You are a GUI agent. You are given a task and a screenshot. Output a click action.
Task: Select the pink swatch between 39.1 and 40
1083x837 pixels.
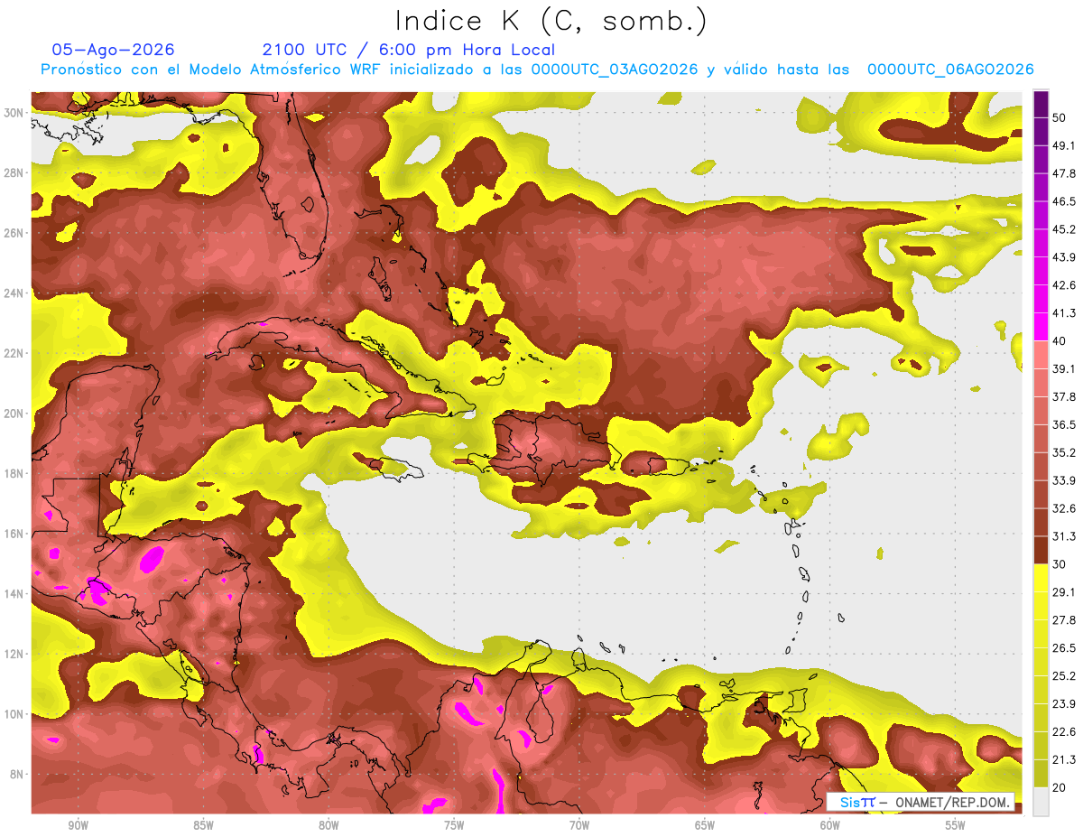(x=1041, y=354)
